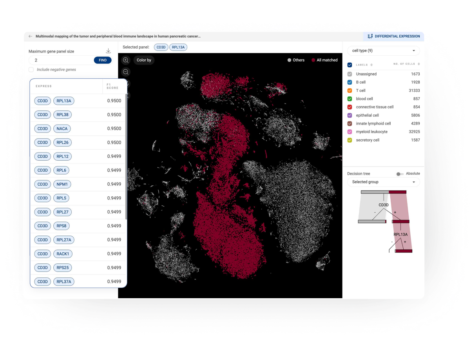Click the download gene panel icon
The image size is (471, 337).
click(x=109, y=51)
